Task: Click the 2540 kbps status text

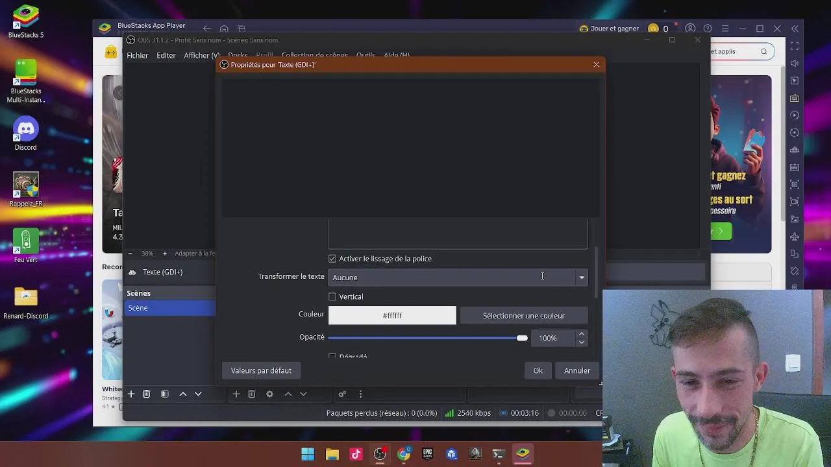Action: [x=474, y=413]
